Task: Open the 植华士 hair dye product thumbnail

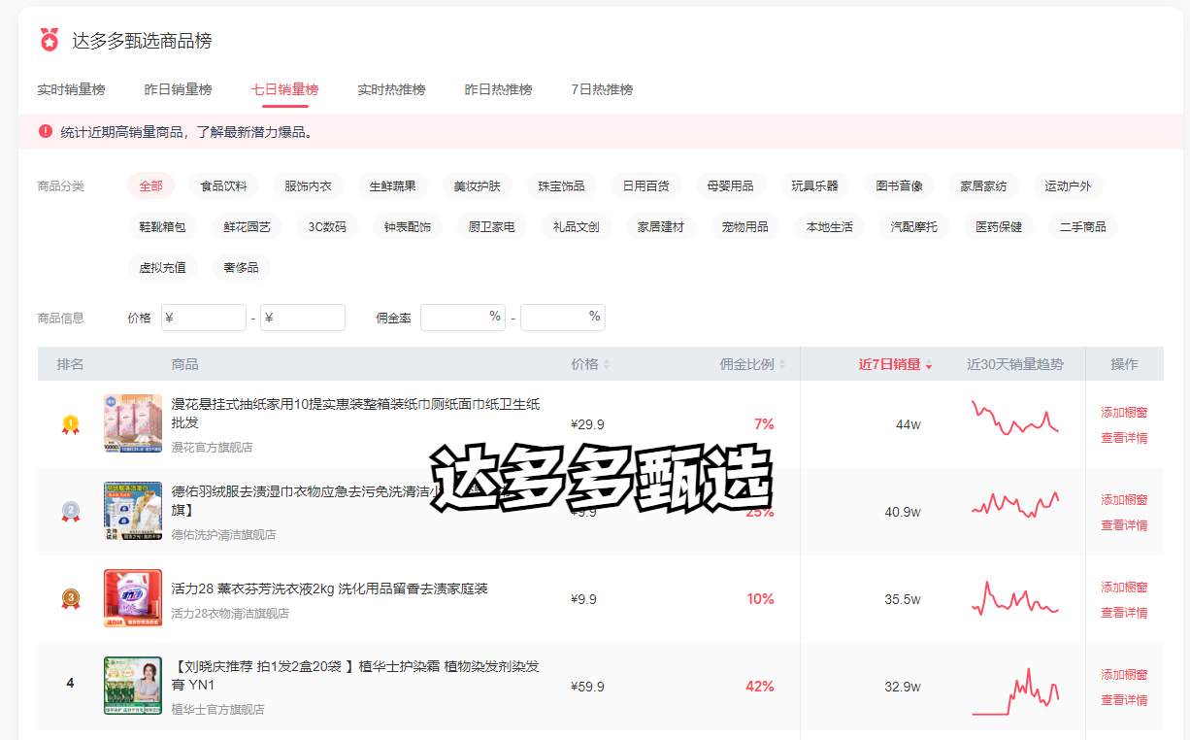Action: [133, 686]
